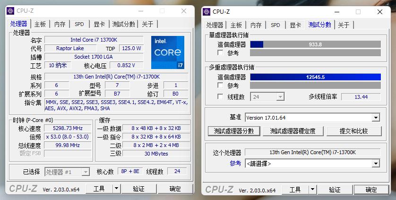This screenshot has width=396, height=200.
Task: Click L2 cache value 8 x 2 MB + 2 x 4 MB
Action: 156,145
